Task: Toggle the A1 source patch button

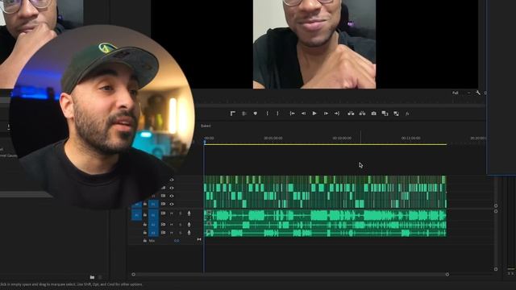Action: (x=136, y=215)
